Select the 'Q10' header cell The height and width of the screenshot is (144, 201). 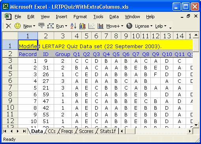coord(167,54)
